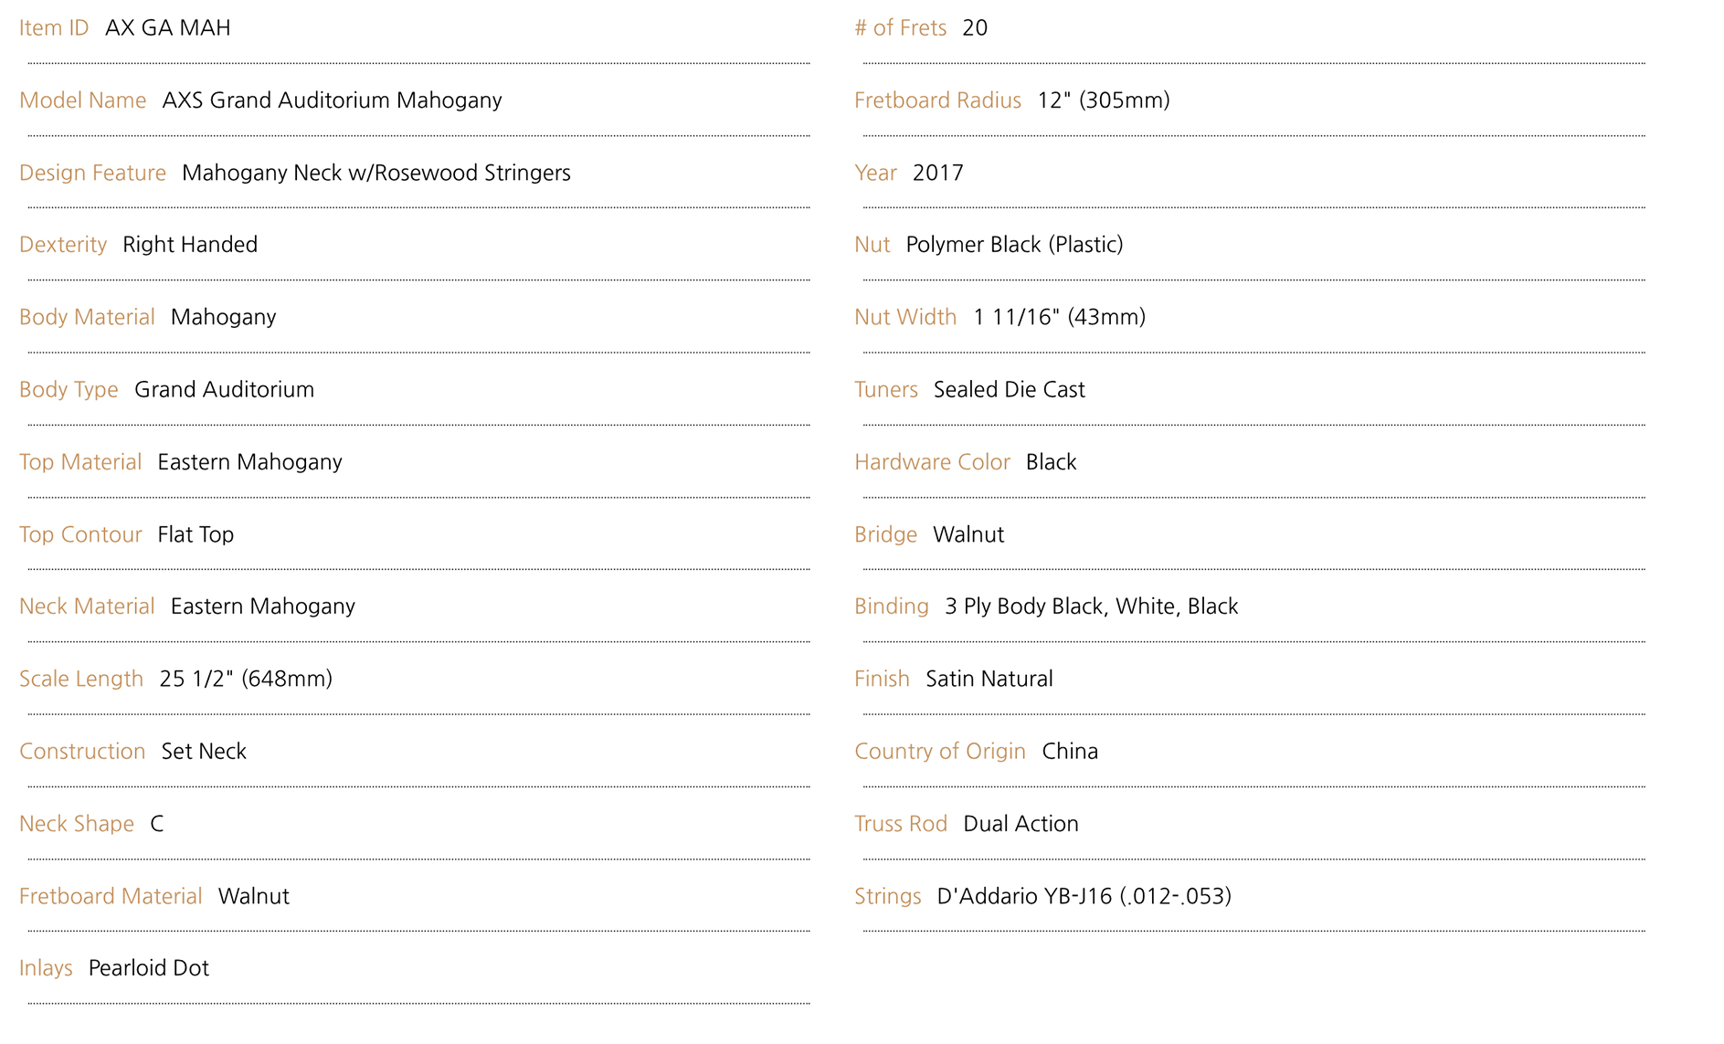1724x1044 pixels.
Task: Click the Grand Auditorium body type value
Action: [224, 389]
